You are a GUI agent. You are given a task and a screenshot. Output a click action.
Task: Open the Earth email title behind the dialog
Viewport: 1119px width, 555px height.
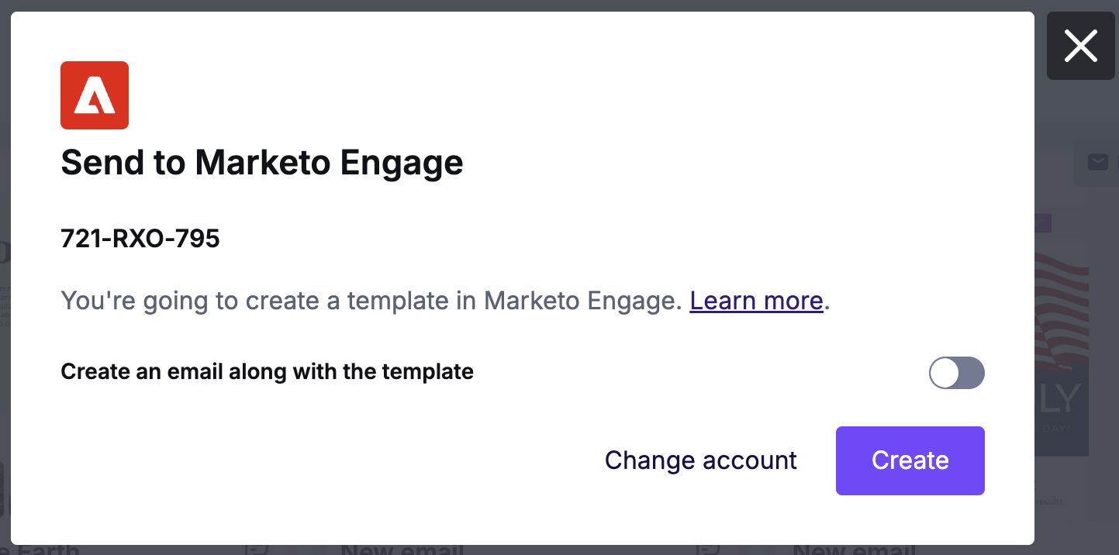pyautogui.click(x=40, y=550)
